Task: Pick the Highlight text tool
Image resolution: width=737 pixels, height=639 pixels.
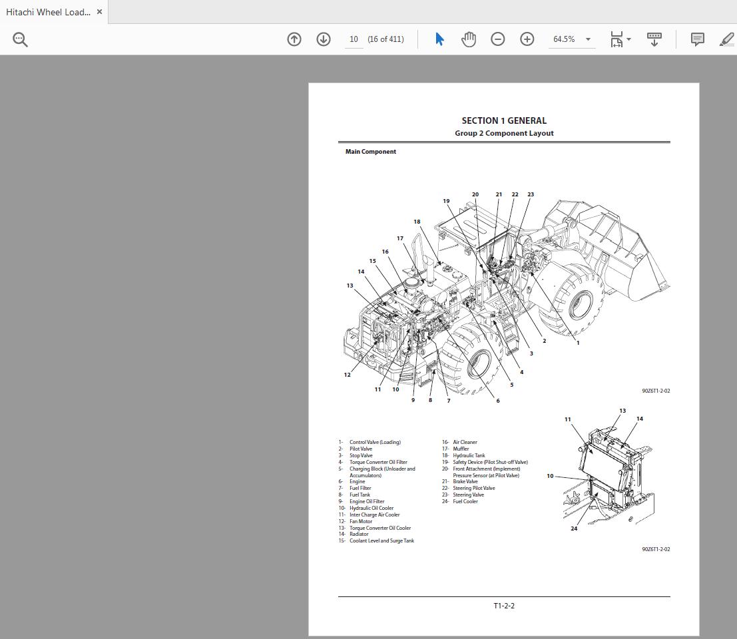Action: (726, 39)
